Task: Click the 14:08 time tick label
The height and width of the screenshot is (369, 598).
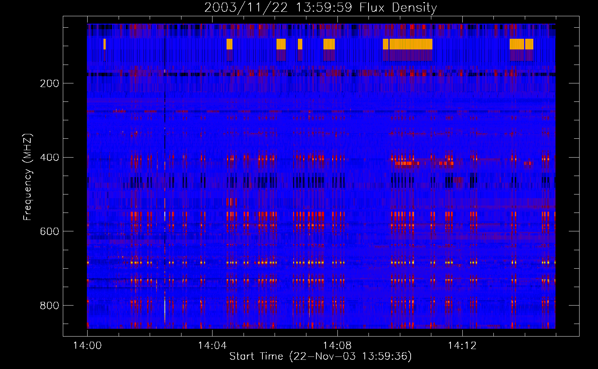Action: (337, 345)
